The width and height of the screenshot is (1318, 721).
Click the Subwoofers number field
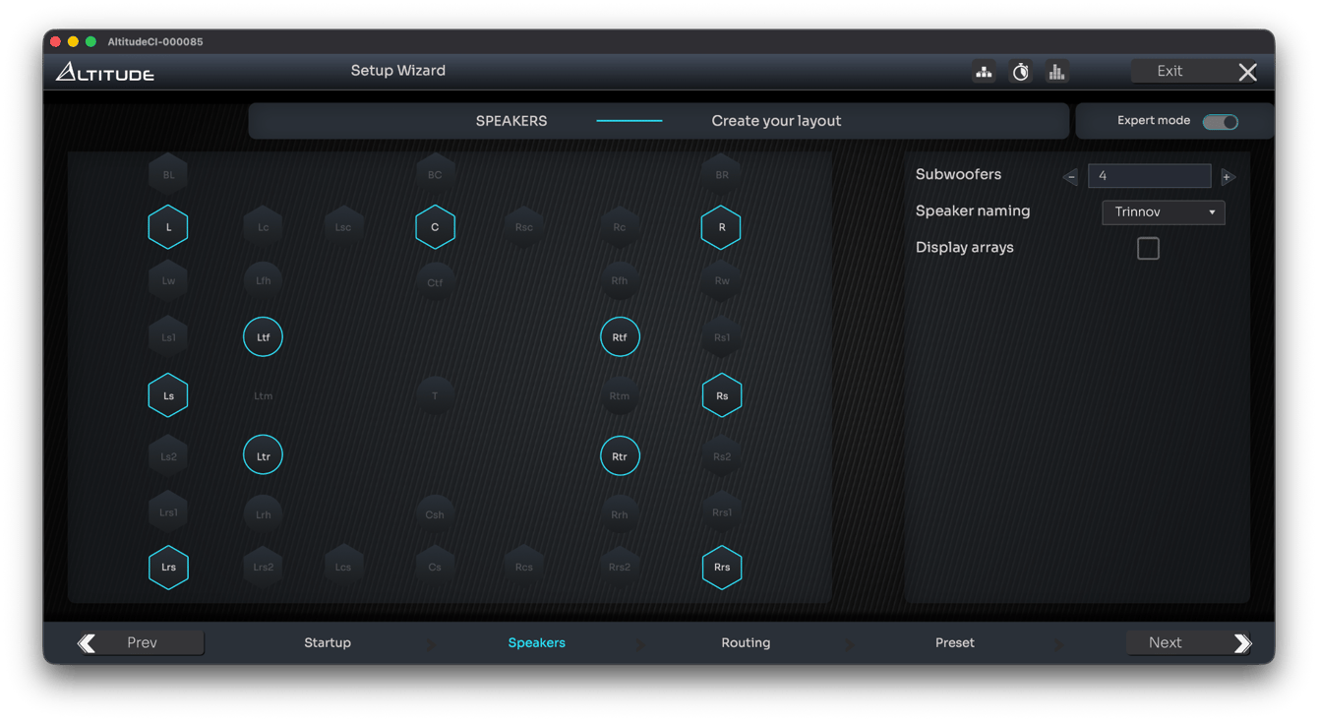point(1149,176)
